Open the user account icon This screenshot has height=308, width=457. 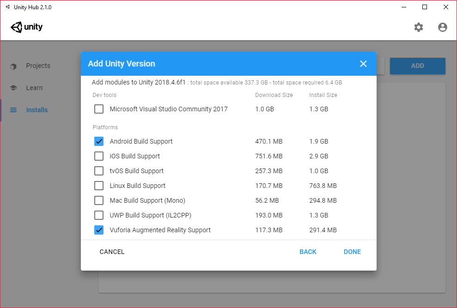point(443,27)
